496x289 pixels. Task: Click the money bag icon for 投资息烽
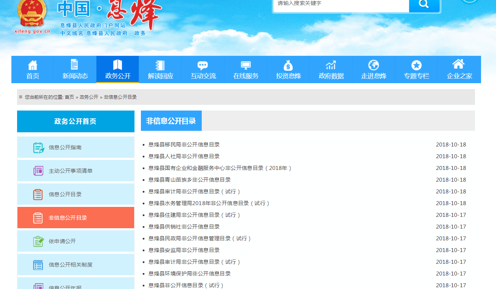click(288, 65)
